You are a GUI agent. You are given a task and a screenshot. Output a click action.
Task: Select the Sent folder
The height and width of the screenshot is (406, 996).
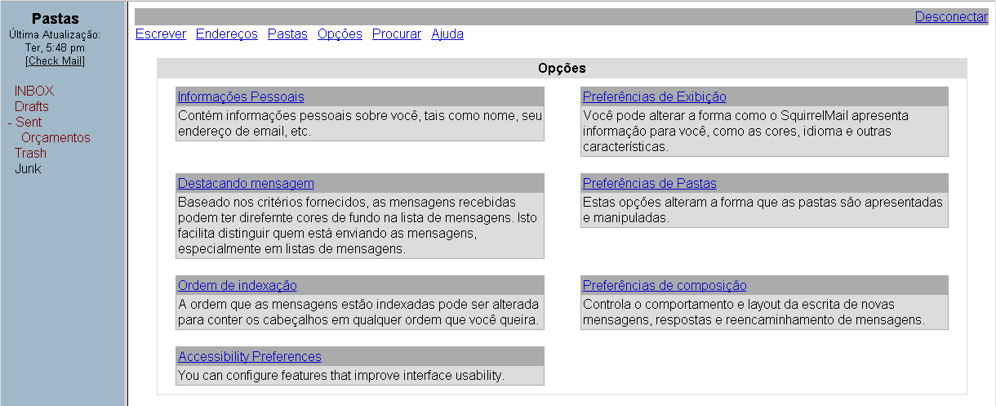coord(29,123)
